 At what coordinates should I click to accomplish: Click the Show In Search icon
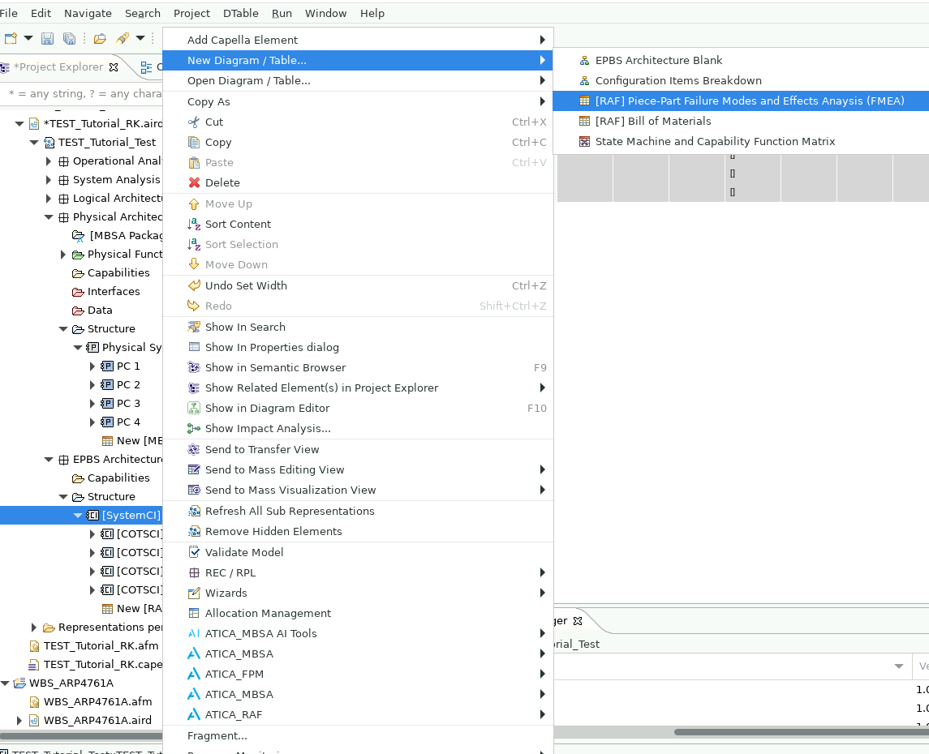[194, 327]
